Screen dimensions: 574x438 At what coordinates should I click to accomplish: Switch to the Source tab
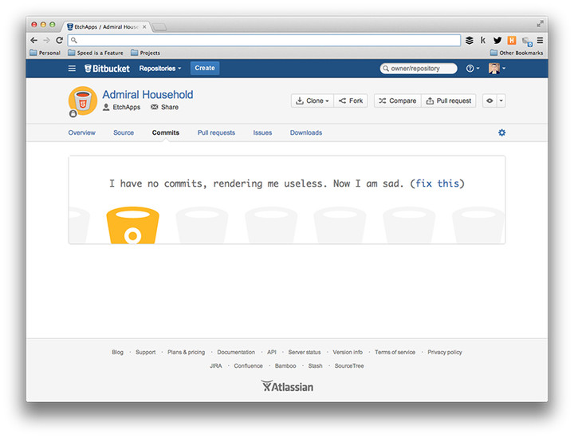tap(124, 132)
